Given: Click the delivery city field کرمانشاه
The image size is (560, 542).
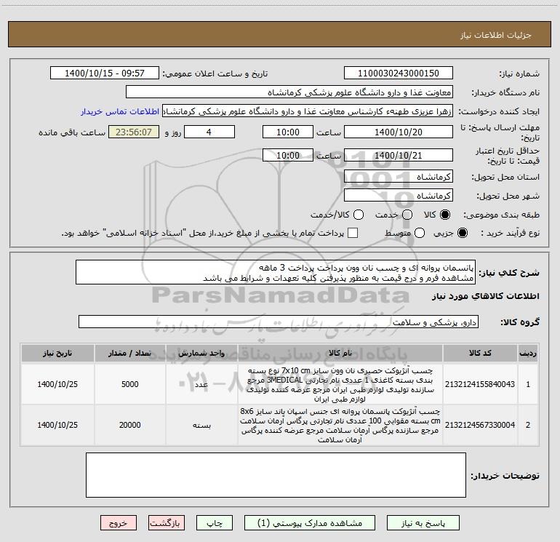Looking at the screenshot, I should click(x=399, y=195).
